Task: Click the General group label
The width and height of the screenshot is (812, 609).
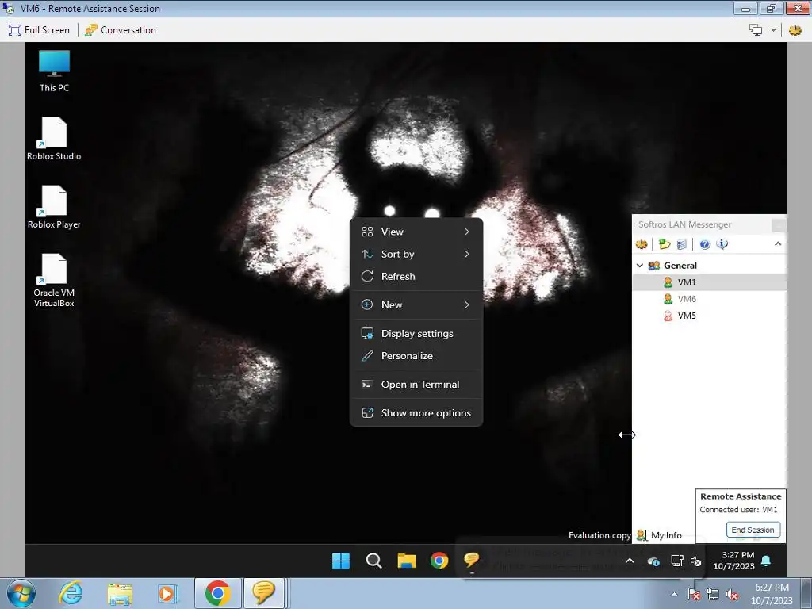Action: 680,265
